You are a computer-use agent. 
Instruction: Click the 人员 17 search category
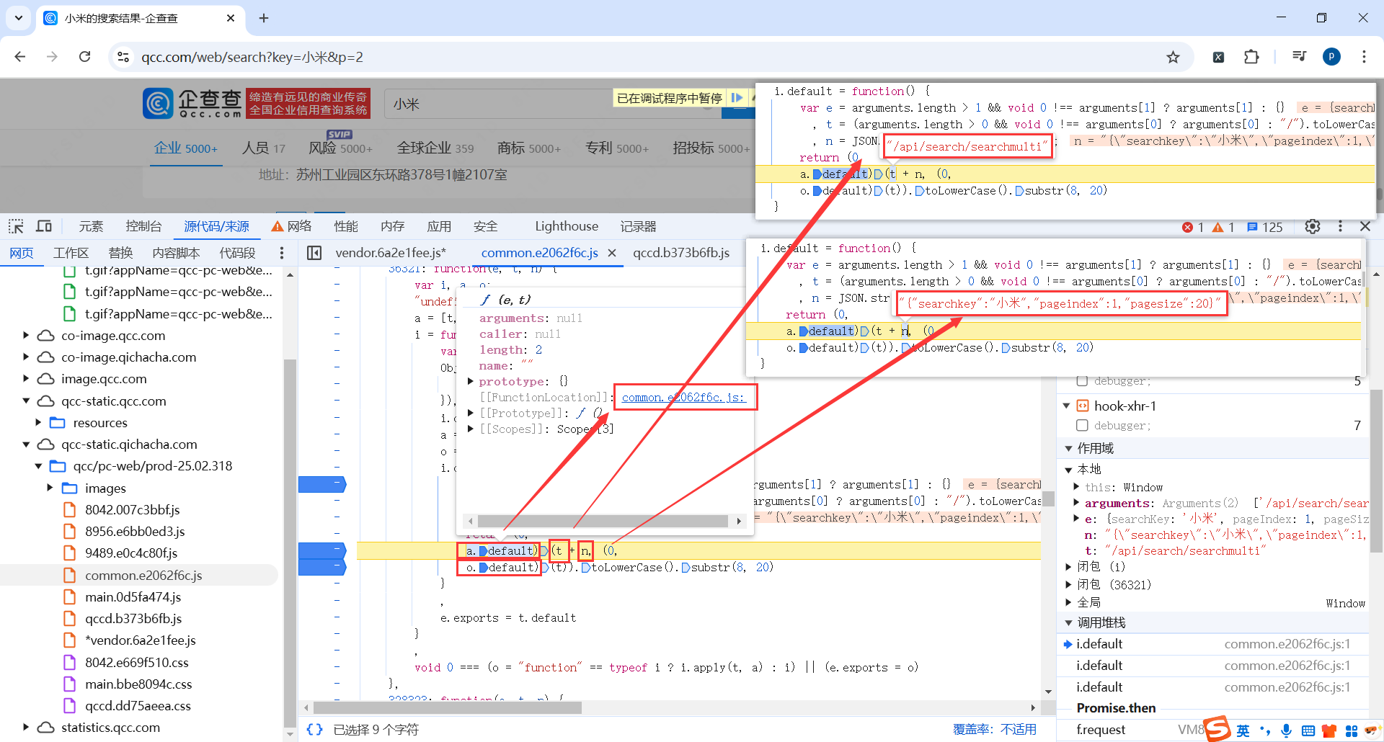click(263, 148)
